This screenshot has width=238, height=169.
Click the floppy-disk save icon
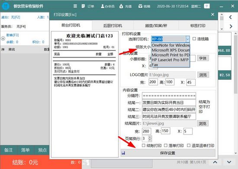123,153
